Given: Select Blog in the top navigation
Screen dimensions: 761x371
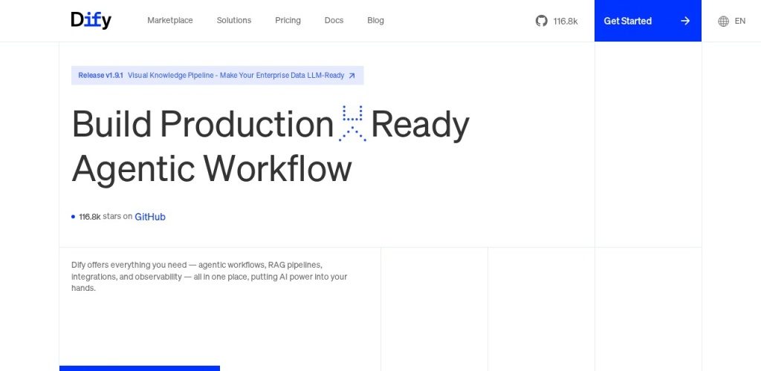Looking at the screenshot, I should click(375, 21).
